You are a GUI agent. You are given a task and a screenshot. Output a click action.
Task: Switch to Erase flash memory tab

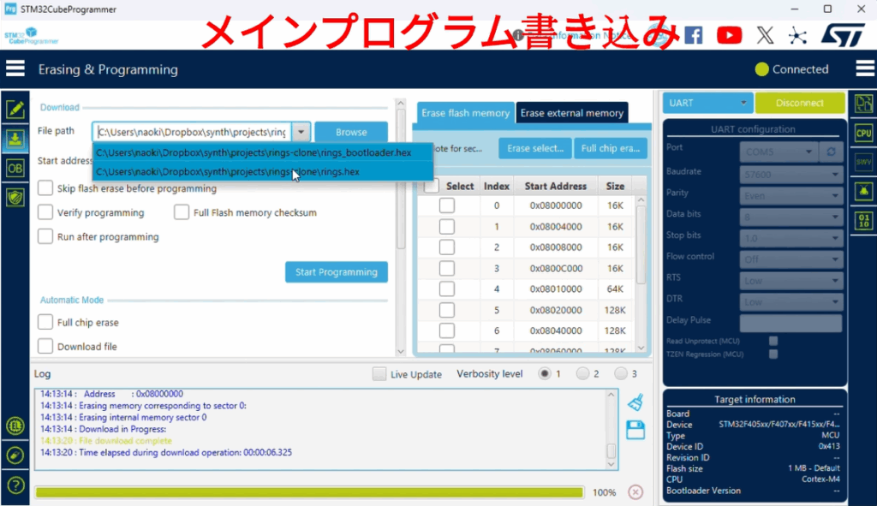coord(465,113)
